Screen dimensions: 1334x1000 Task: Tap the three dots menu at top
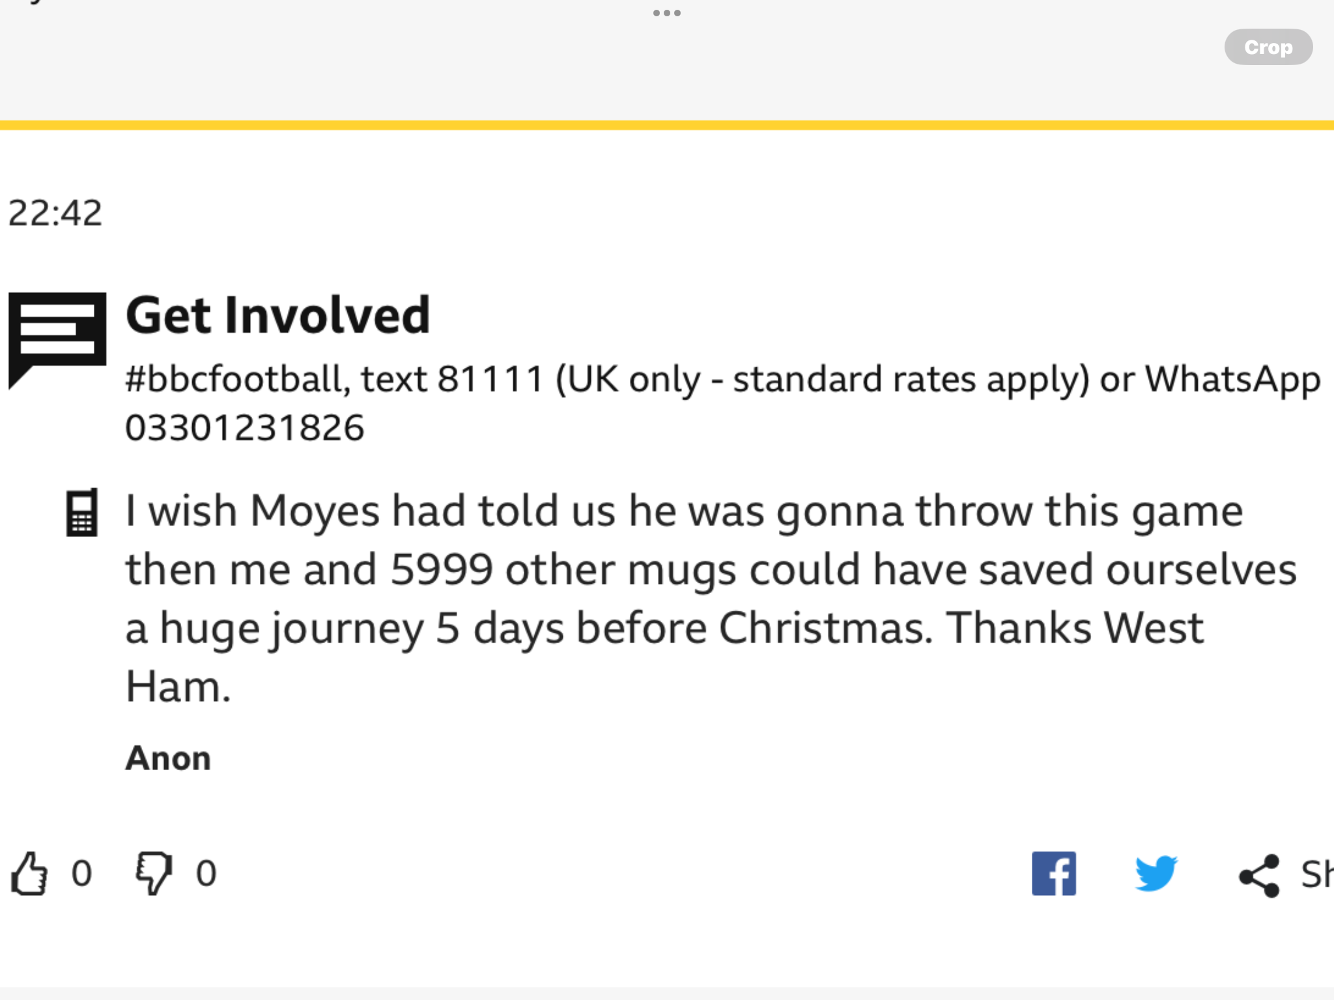(667, 13)
